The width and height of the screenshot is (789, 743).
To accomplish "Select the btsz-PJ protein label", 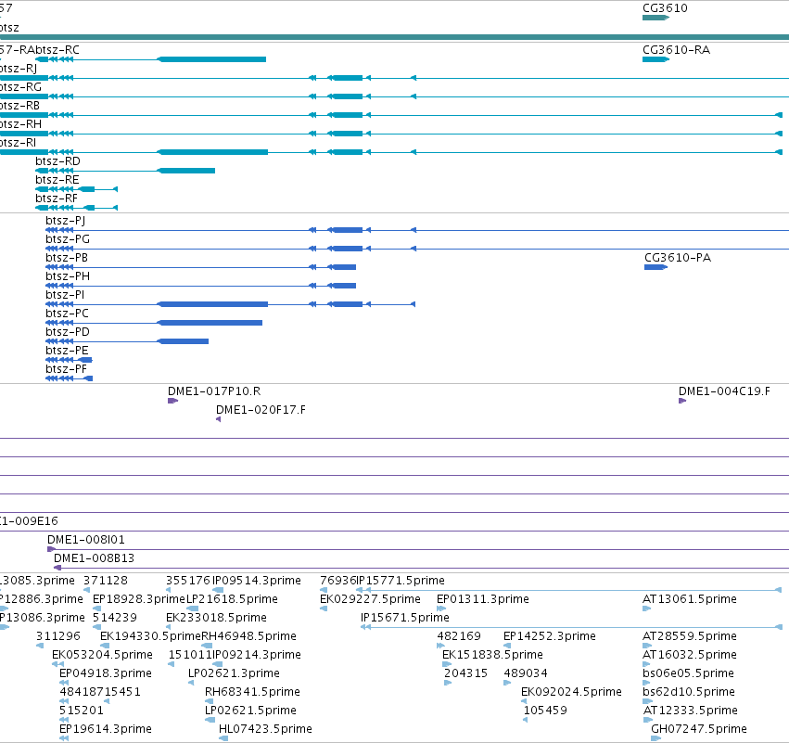I will 66,221.
